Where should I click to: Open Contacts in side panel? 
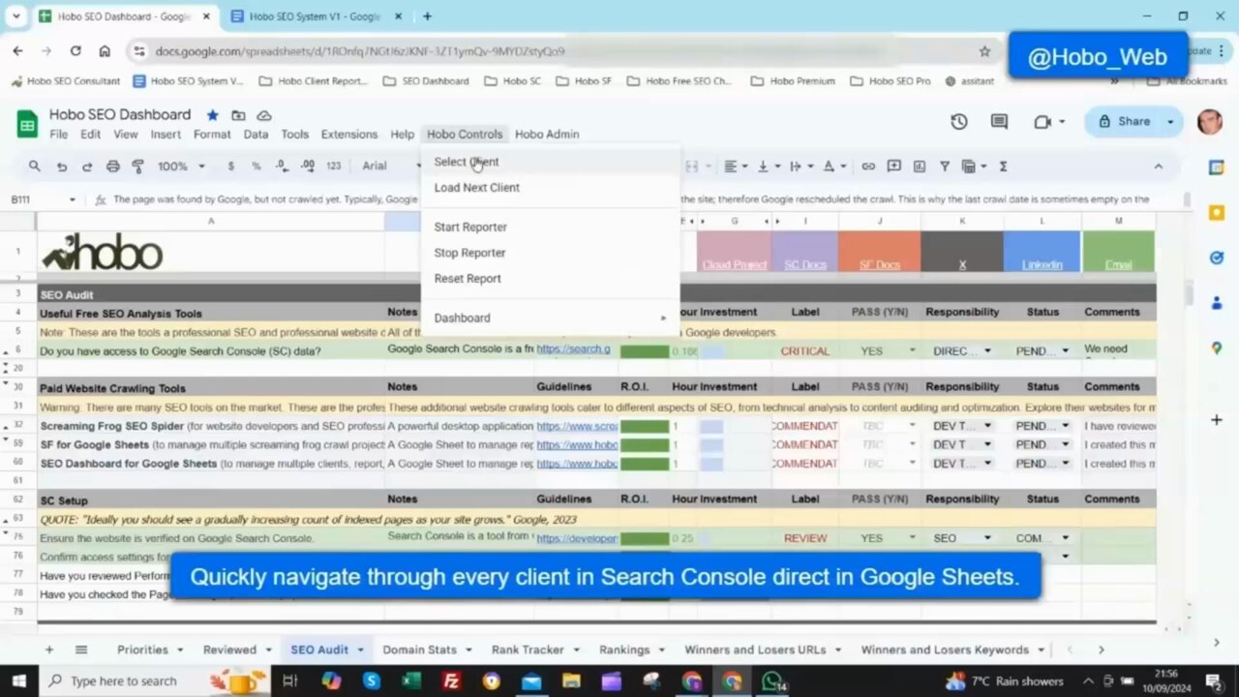1217,303
